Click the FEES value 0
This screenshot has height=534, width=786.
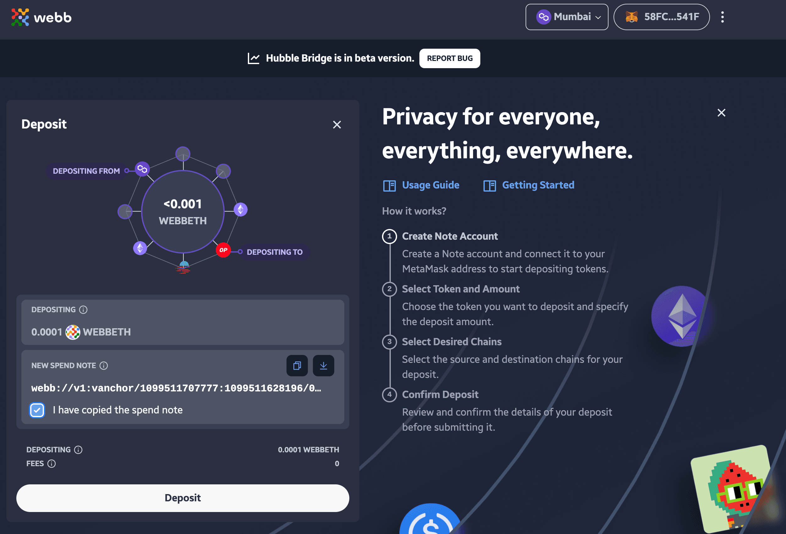[337, 463]
